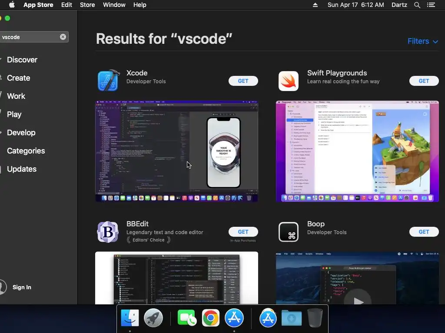
Task: Get the Boop app
Action: point(424,232)
